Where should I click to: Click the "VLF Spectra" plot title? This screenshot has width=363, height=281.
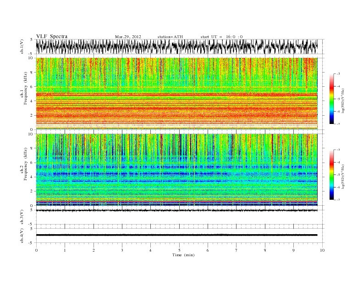[x=52, y=36]
